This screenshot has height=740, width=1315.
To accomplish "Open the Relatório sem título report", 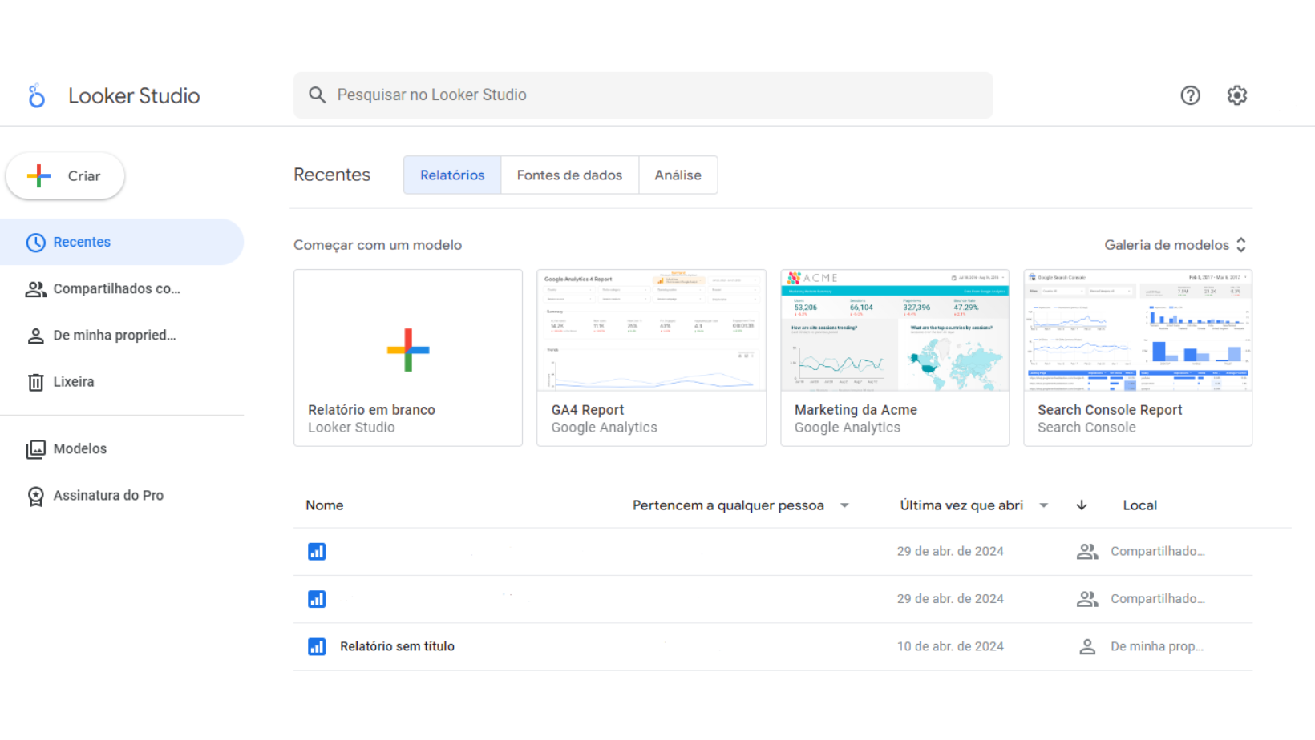I will pyautogui.click(x=397, y=646).
